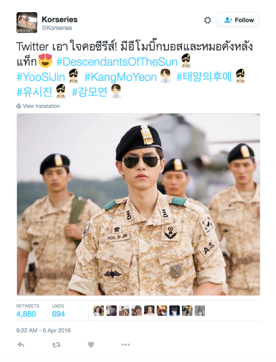Open the gear settings dropdown
This screenshot has width=276, height=362.
[208, 20]
